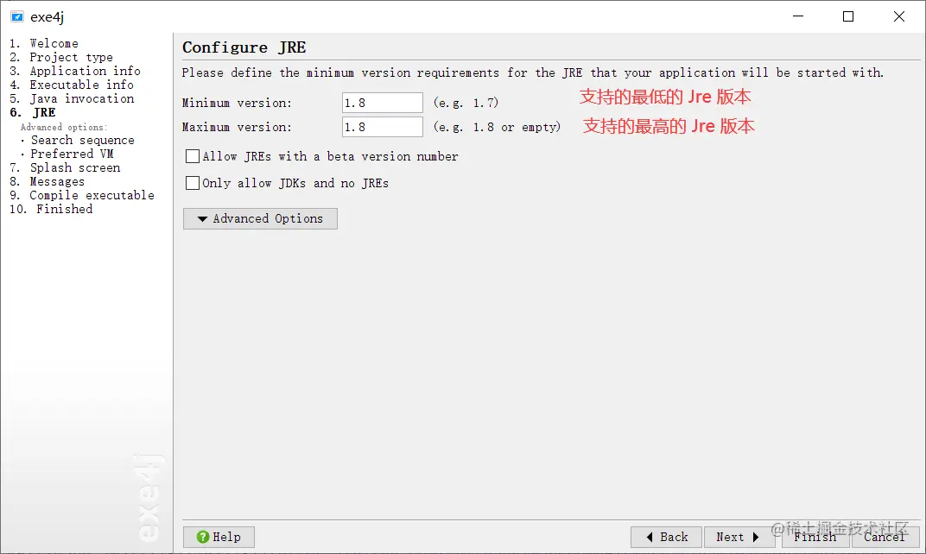This screenshot has width=926, height=554.
Task: Click the '(e.g. 1.8 or empty)' hint text
Action: 497,127
